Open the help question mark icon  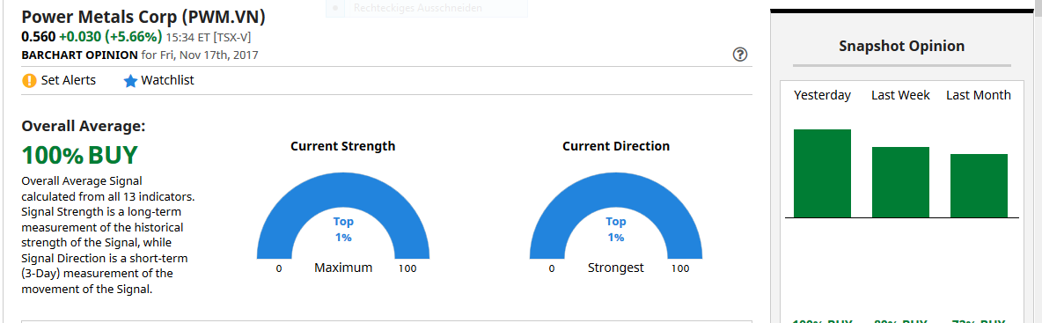pyautogui.click(x=739, y=55)
